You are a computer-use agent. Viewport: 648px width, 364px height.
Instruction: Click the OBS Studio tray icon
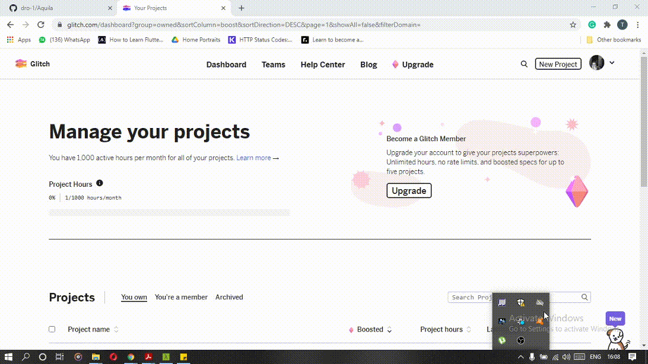point(521,340)
